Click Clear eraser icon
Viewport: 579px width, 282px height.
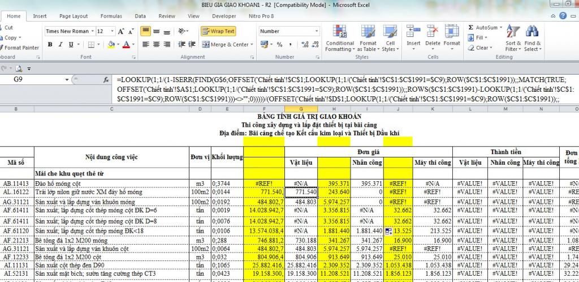click(471, 48)
